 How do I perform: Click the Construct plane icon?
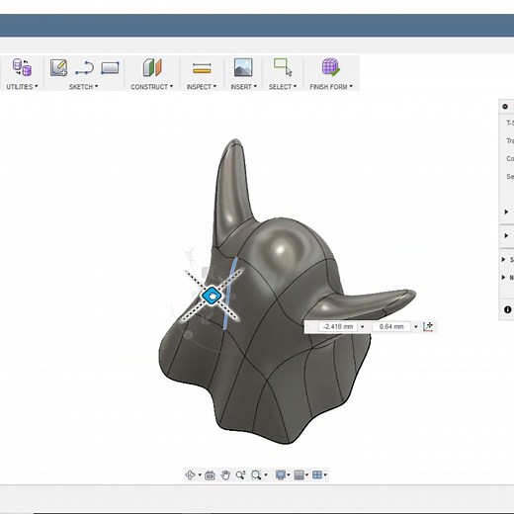(x=152, y=67)
